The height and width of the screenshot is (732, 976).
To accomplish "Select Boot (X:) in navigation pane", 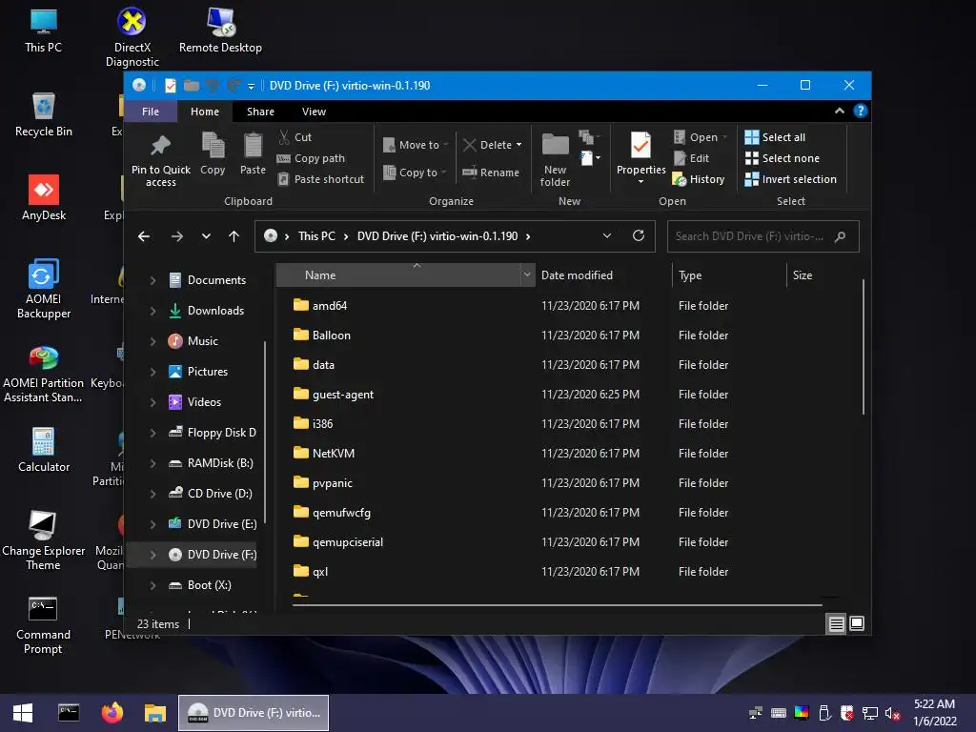I will [x=209, y=585].
